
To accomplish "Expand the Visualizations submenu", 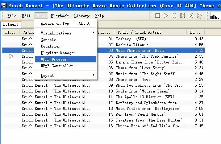I will click(66, 33).
